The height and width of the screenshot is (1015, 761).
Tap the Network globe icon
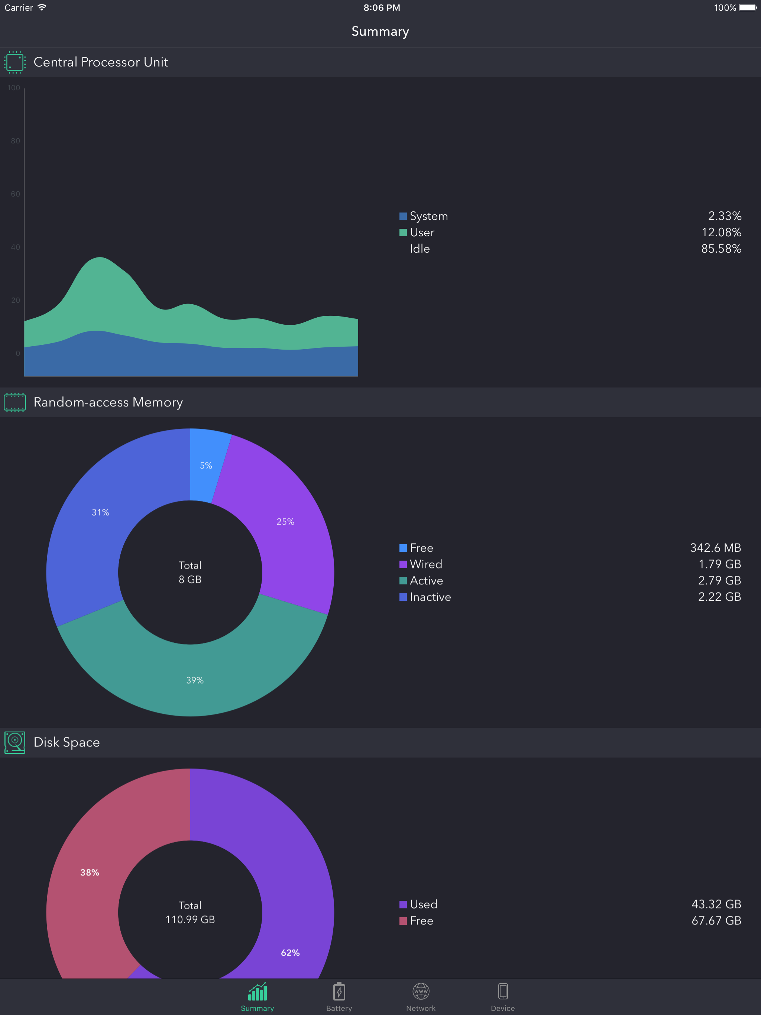click(421, 991)
